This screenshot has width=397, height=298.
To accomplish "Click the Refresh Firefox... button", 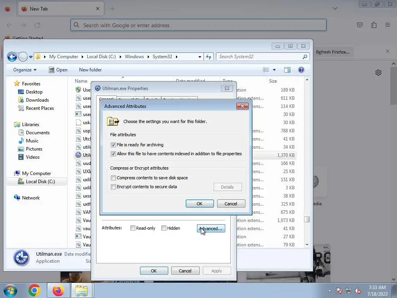I will click(x=333, y=52).
